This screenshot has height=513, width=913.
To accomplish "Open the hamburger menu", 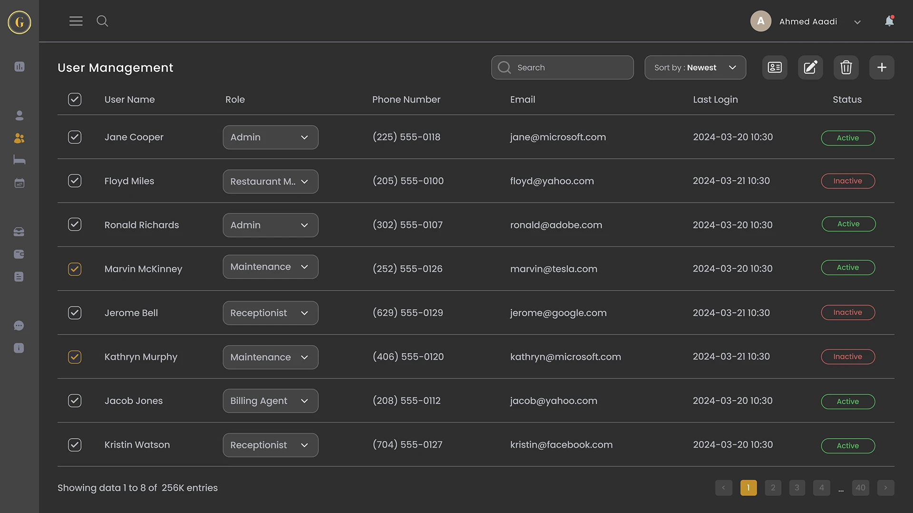I will [x=76, y=21].
